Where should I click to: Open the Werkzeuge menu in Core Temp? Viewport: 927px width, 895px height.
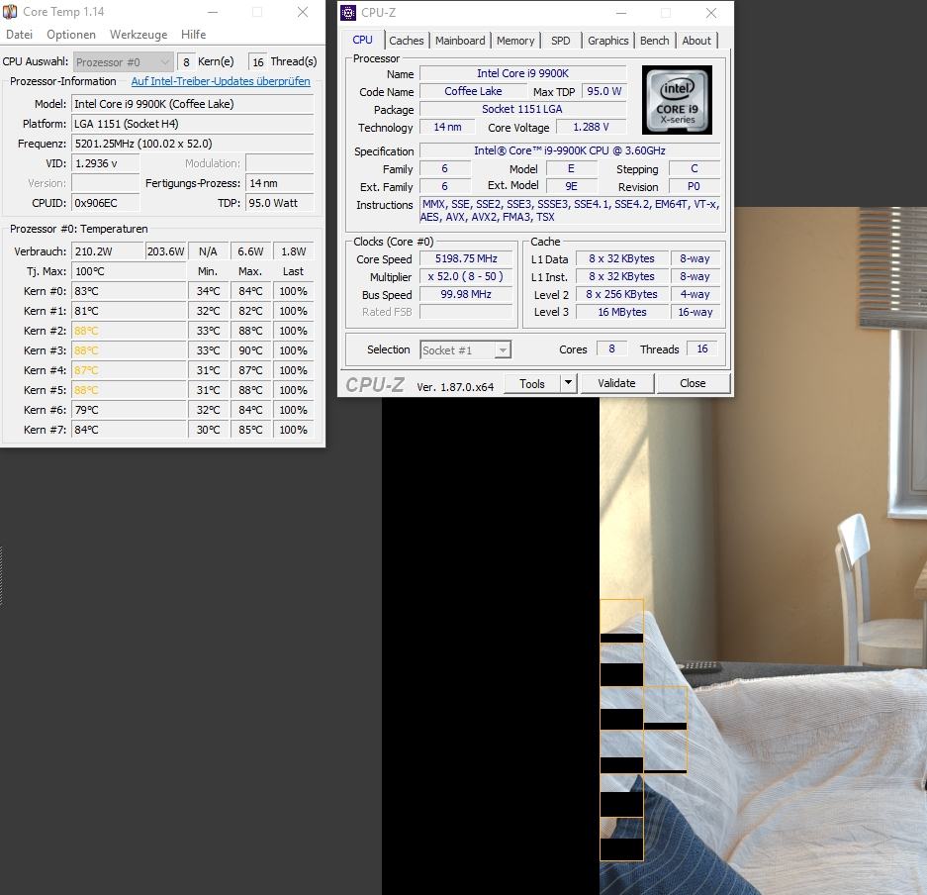(139, 35)
